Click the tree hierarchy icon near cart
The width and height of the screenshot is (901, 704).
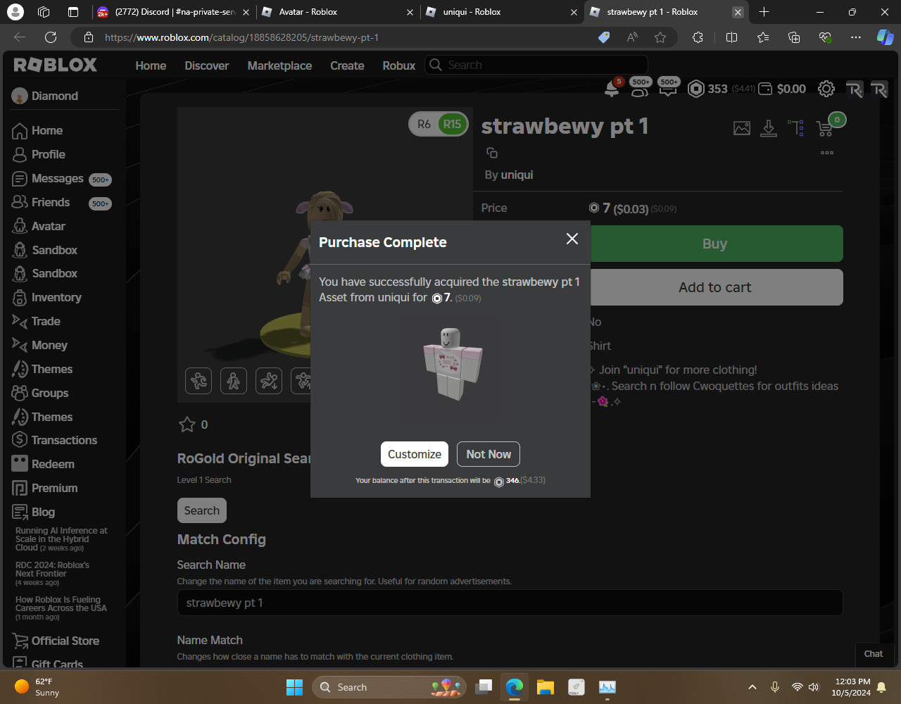(796, 128)
